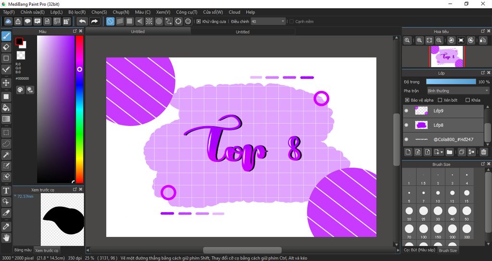
Task: Click the transparent color swatch
Action: coord(21,56)
